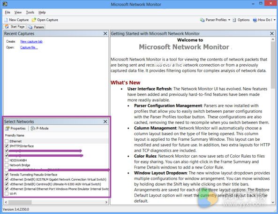The height and width of the screenshot is (214, 278).
Task: Minimize the Network Monitor window
Action: pos(253,4)
